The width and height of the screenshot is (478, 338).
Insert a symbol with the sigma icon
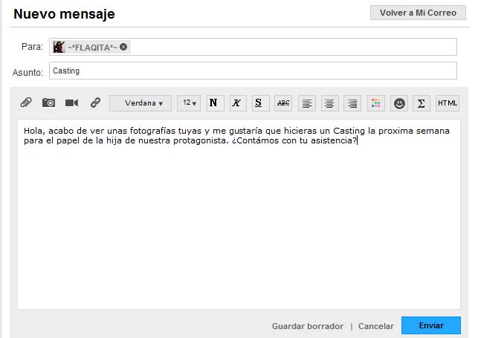coord(421,103)
